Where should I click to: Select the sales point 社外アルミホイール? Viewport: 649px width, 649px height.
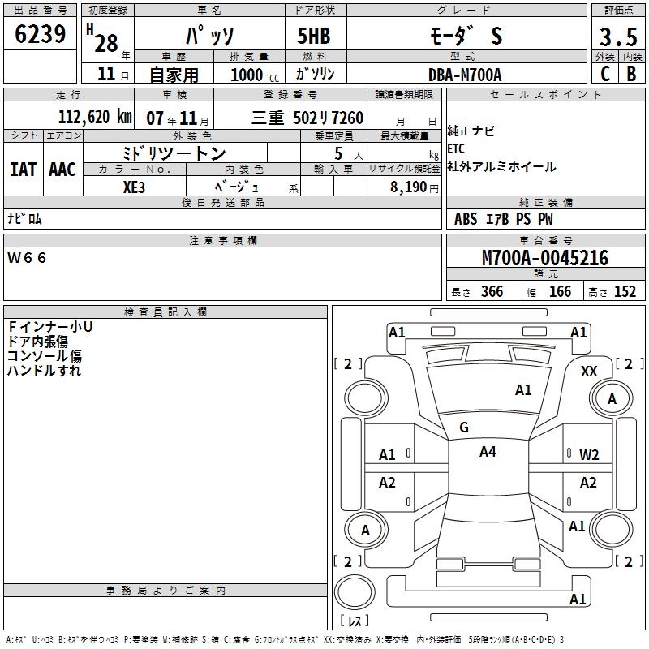pyautogui.click(x=501, y=167)
